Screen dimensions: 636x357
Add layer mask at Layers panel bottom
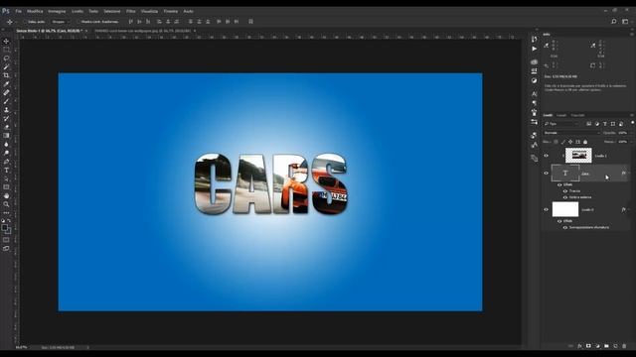coord(588,346)
